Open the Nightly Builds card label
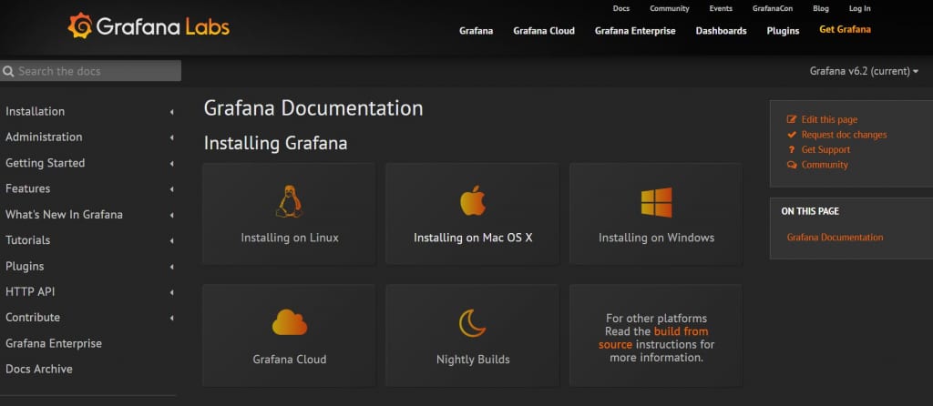Image resolution: width=933 pixels, height=406 pixels. [x=473, y=360]
